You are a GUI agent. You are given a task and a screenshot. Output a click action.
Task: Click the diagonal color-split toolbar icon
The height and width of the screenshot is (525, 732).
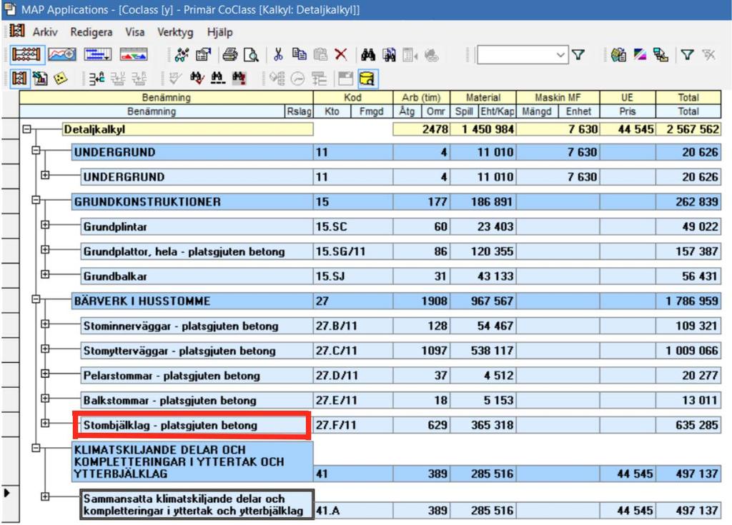(x=640, y=54)
